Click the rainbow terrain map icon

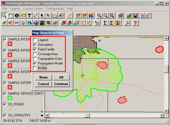click(30, 23)
